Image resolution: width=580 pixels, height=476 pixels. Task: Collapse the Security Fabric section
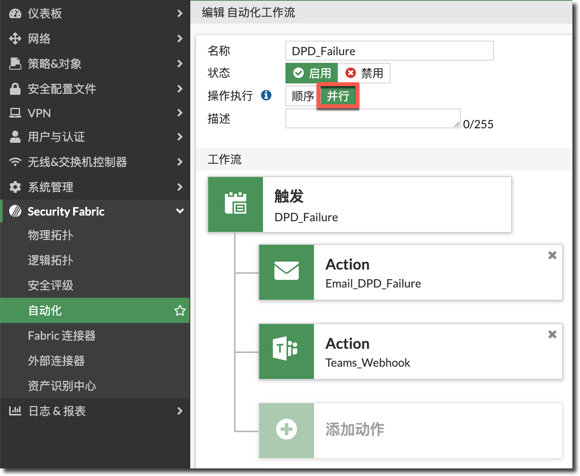[180, 211]
